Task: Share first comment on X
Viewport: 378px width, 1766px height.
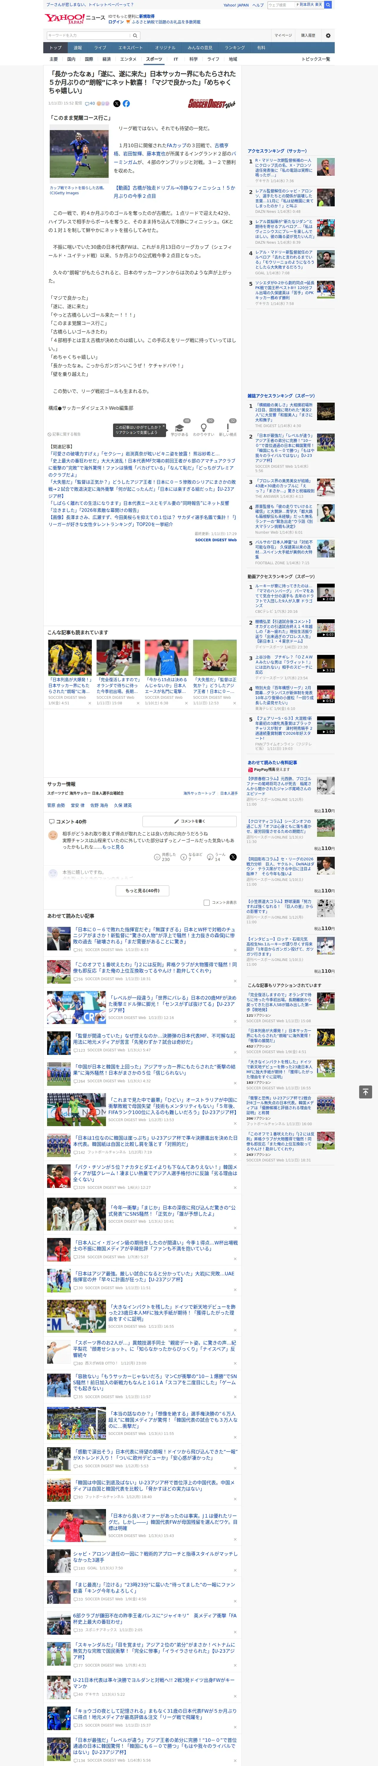Action: pos(233,857)
